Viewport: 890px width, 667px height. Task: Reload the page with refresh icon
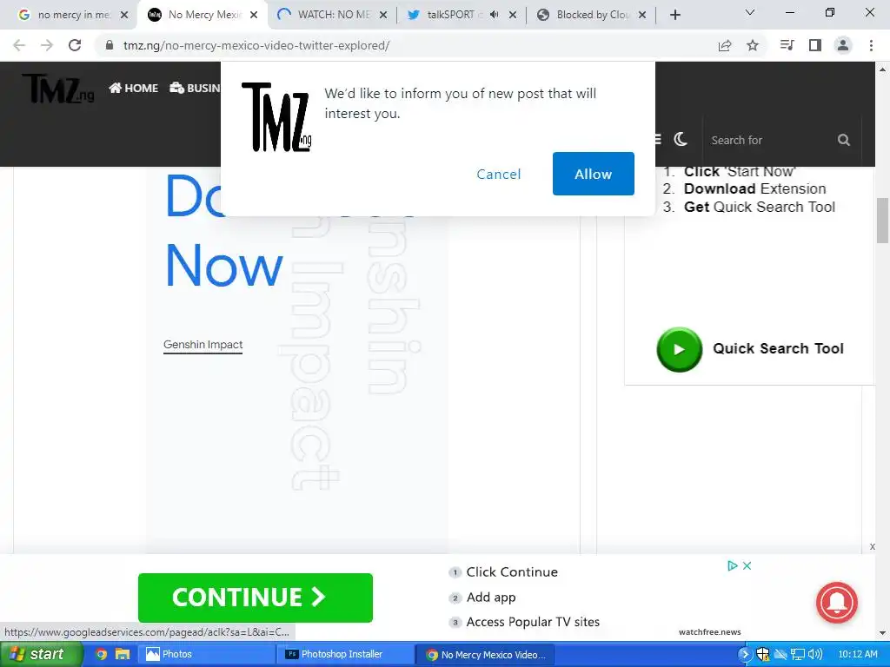point(75,45)
